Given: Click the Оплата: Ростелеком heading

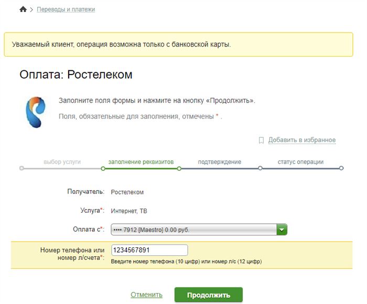Looking at the screenshot, I should [76, 74].
